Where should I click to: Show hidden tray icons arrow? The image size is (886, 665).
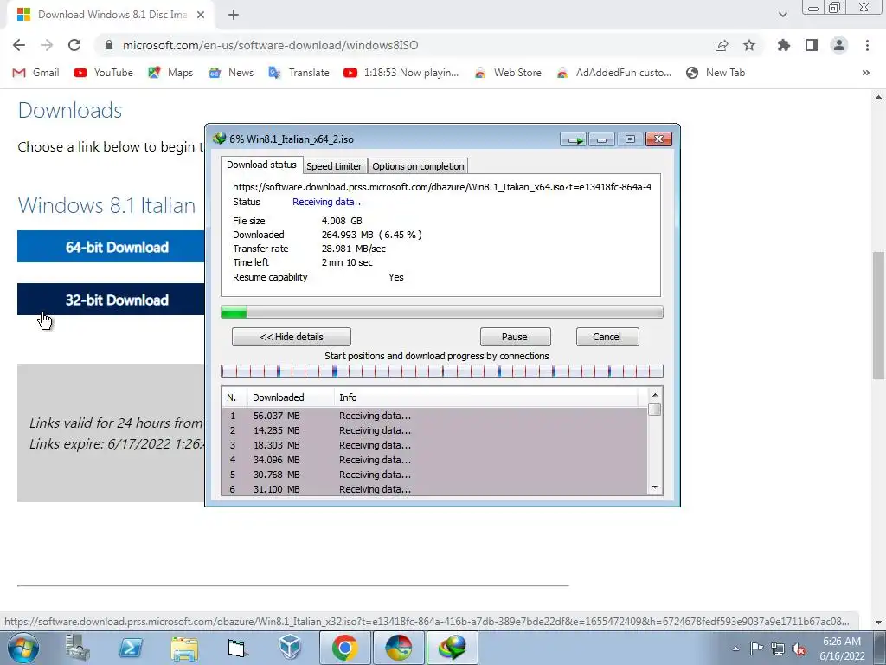pos(735,649)
